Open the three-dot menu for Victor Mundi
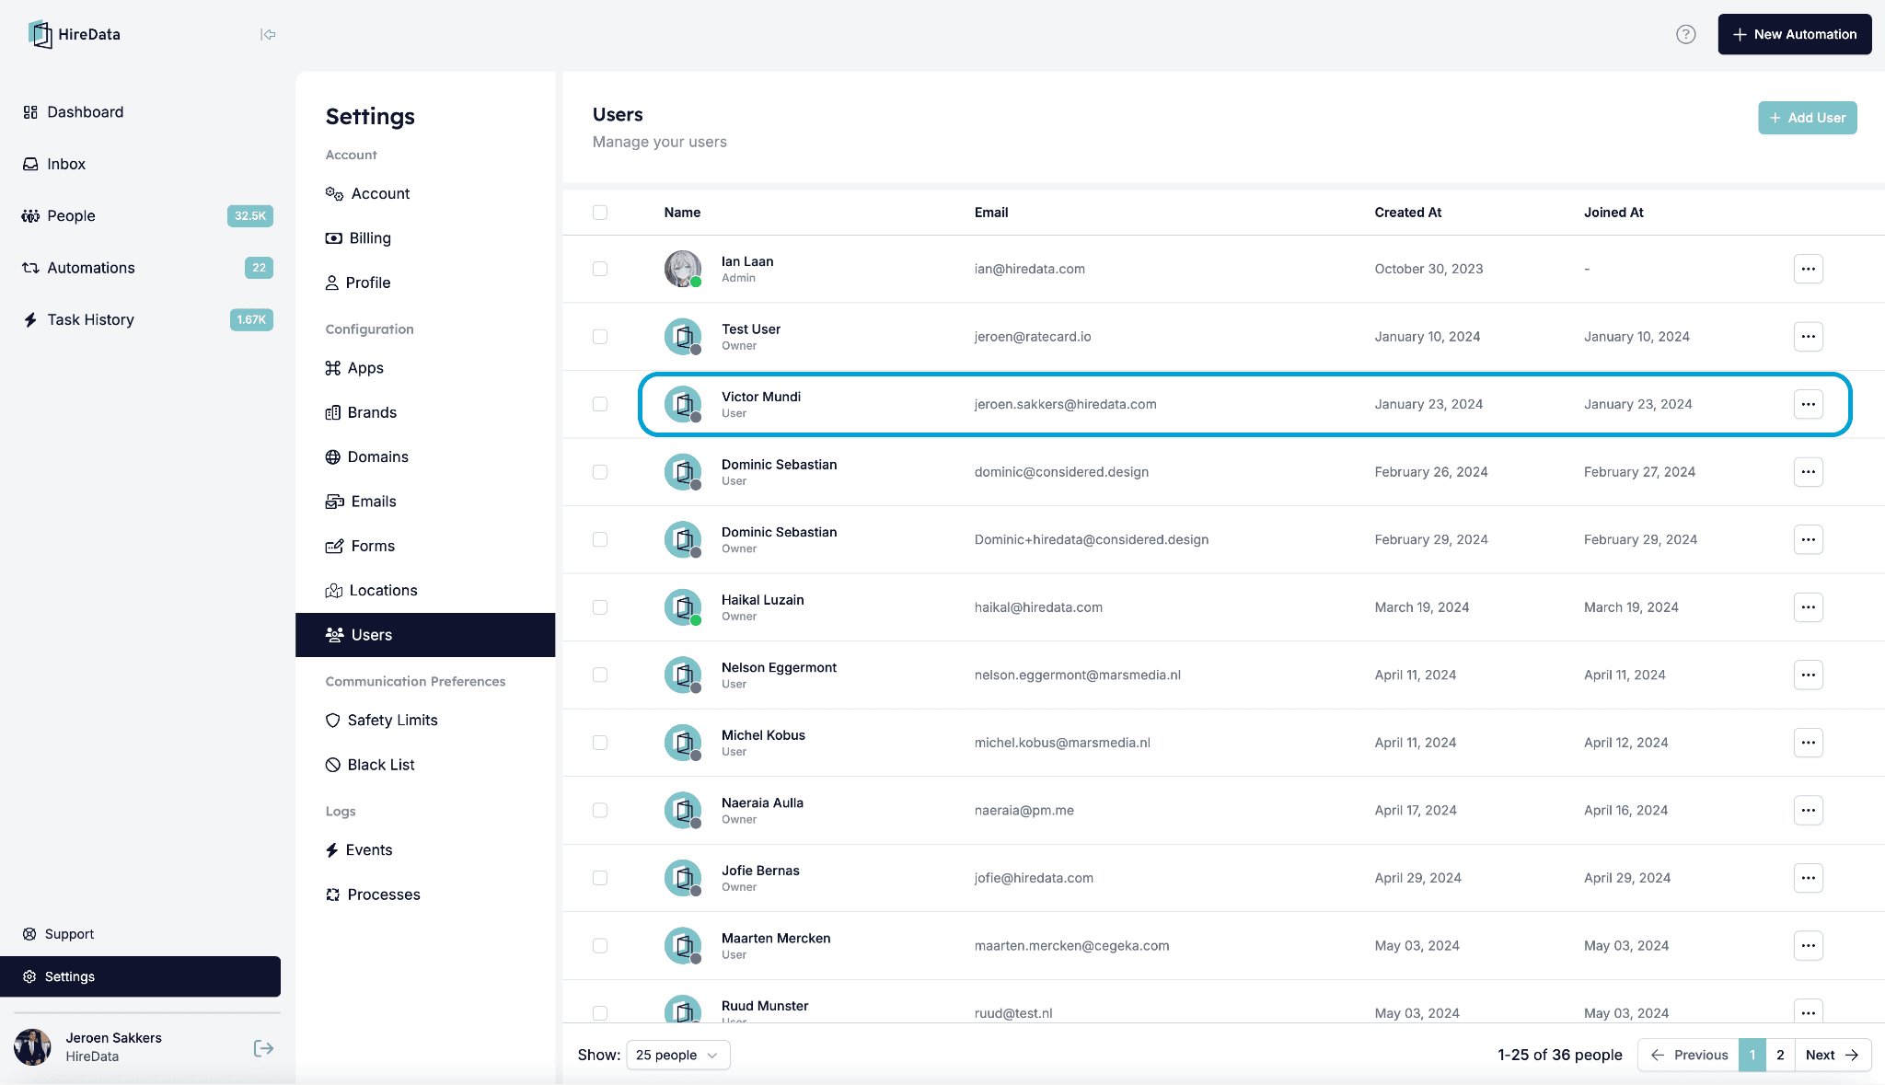1885x1085 pixels. 1808,404
